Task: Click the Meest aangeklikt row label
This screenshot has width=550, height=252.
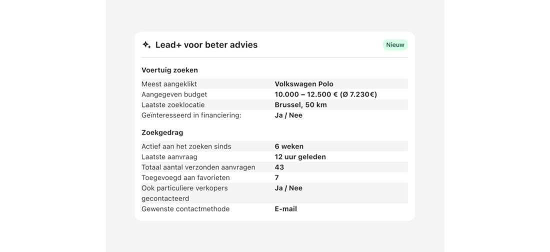Action: coord(169,84)
